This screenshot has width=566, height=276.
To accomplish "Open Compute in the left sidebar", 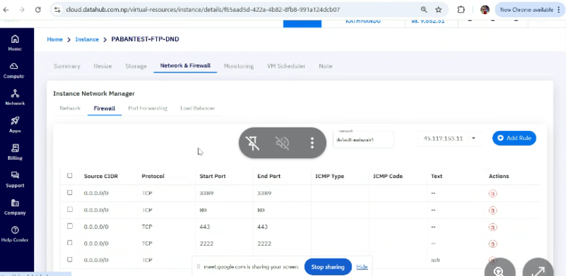I will [x=14, y=70].
